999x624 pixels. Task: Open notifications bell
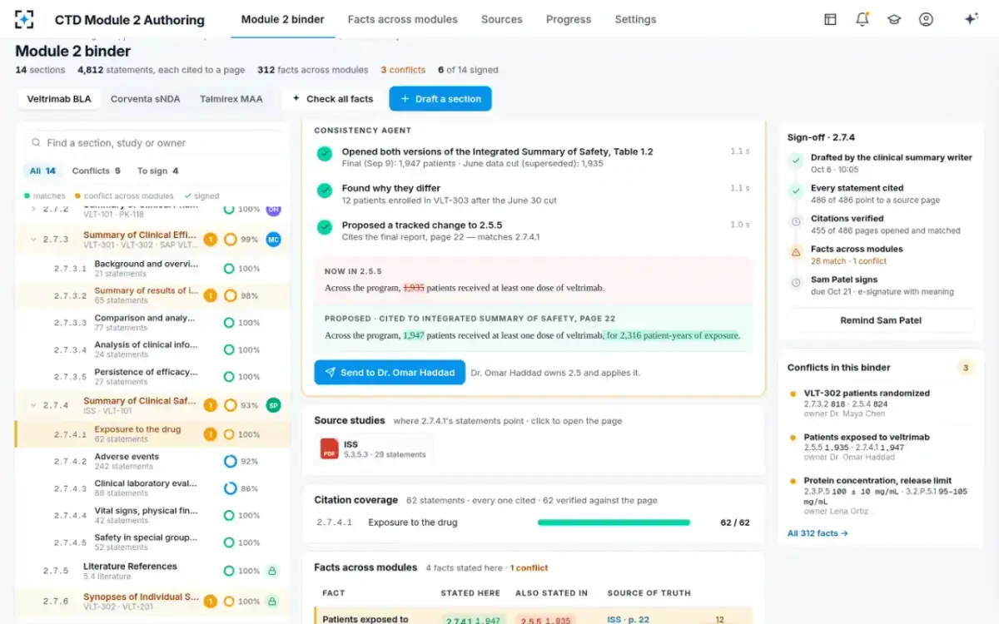pyautogui.click(x=862, y=19)
